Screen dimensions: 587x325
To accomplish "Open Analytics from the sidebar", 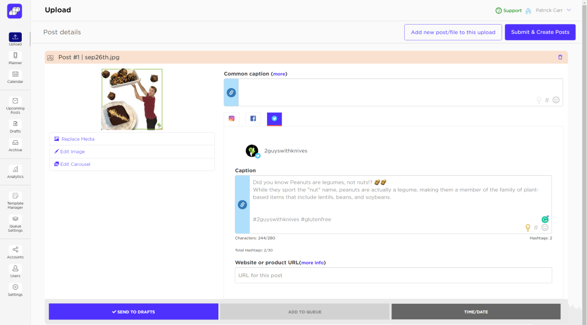I will 15,172.
